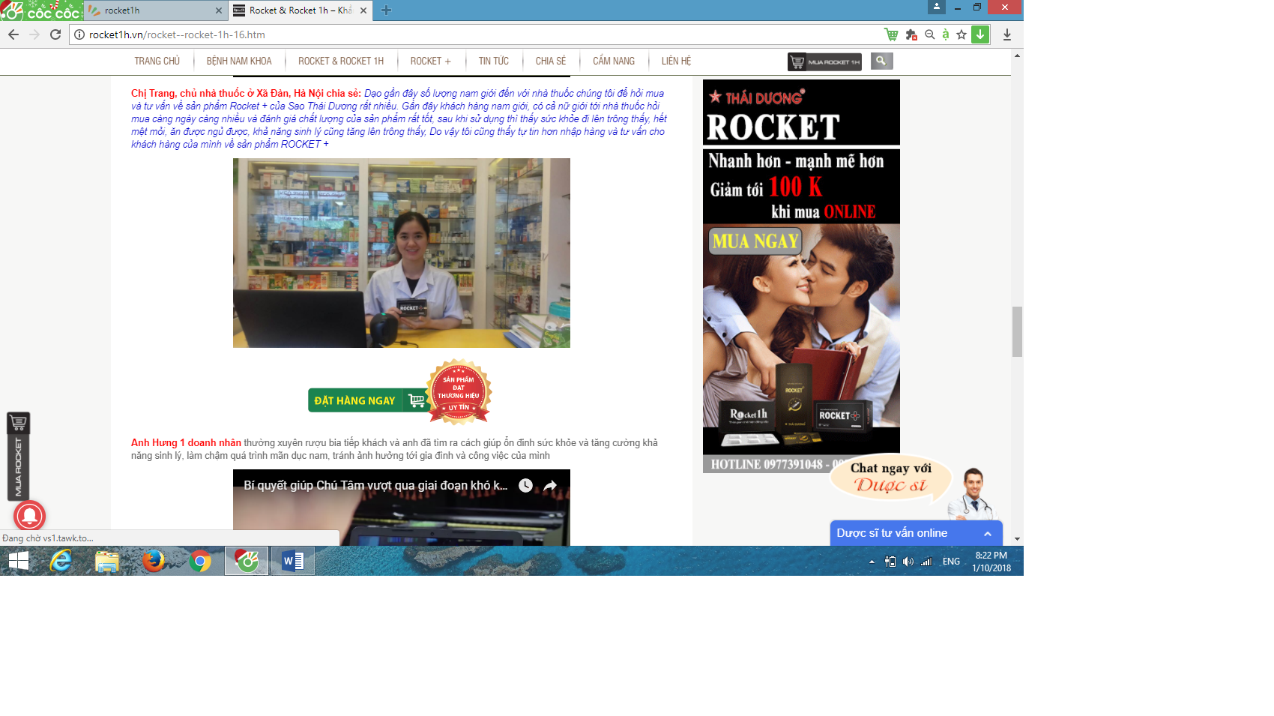The image size is (1274, 716).
Task: Show hidden system tray icons
Action: (872, 562)
